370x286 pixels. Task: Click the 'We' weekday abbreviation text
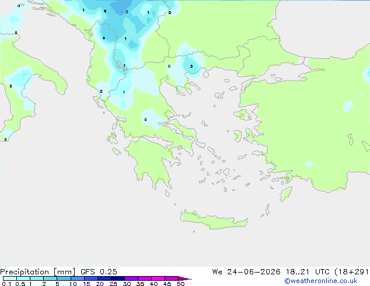[217, 272]
